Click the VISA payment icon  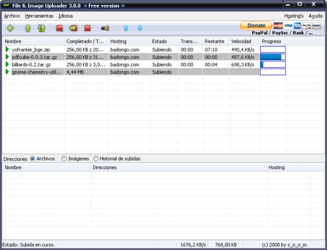[288, 26]
